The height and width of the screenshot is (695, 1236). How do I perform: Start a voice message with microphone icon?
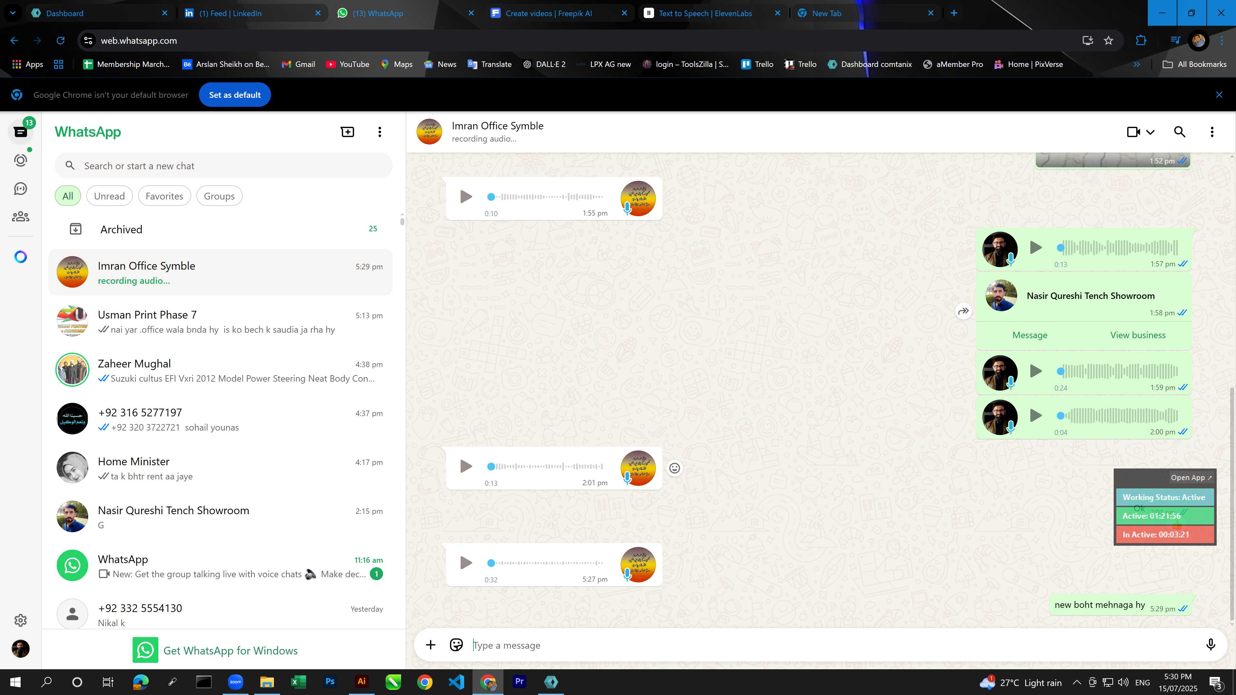pyautogui.click(x=1211, y=644)
